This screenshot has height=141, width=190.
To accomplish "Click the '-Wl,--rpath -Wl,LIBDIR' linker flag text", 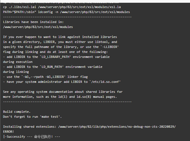I will point(43,77).
